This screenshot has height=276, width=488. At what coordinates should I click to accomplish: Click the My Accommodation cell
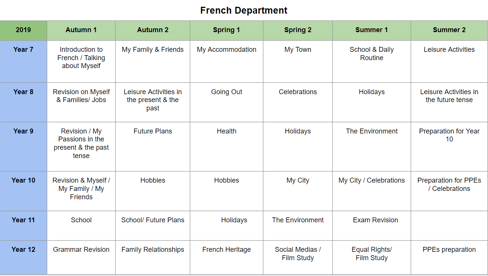point(227,62)
